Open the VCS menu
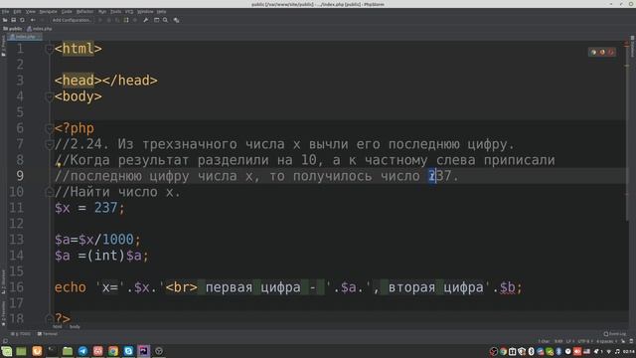This screenshot has width=636, height=358. point(129,11)
